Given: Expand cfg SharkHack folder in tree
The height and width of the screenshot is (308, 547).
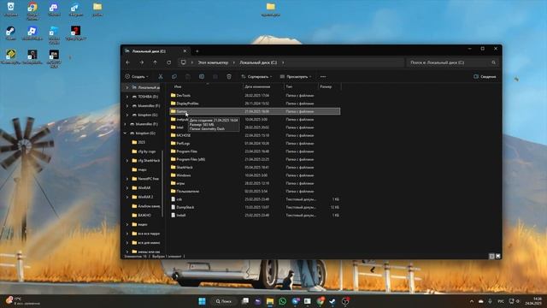Looking at the screenshot, I should 127,161.
